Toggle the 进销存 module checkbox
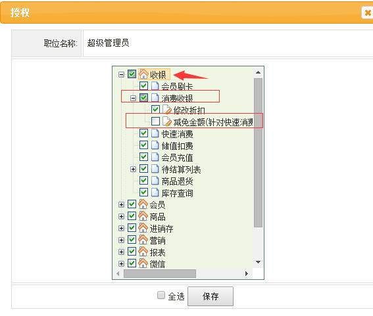Image resolution: width=373 pixels, height=316 pixels. tap(132, 228)
